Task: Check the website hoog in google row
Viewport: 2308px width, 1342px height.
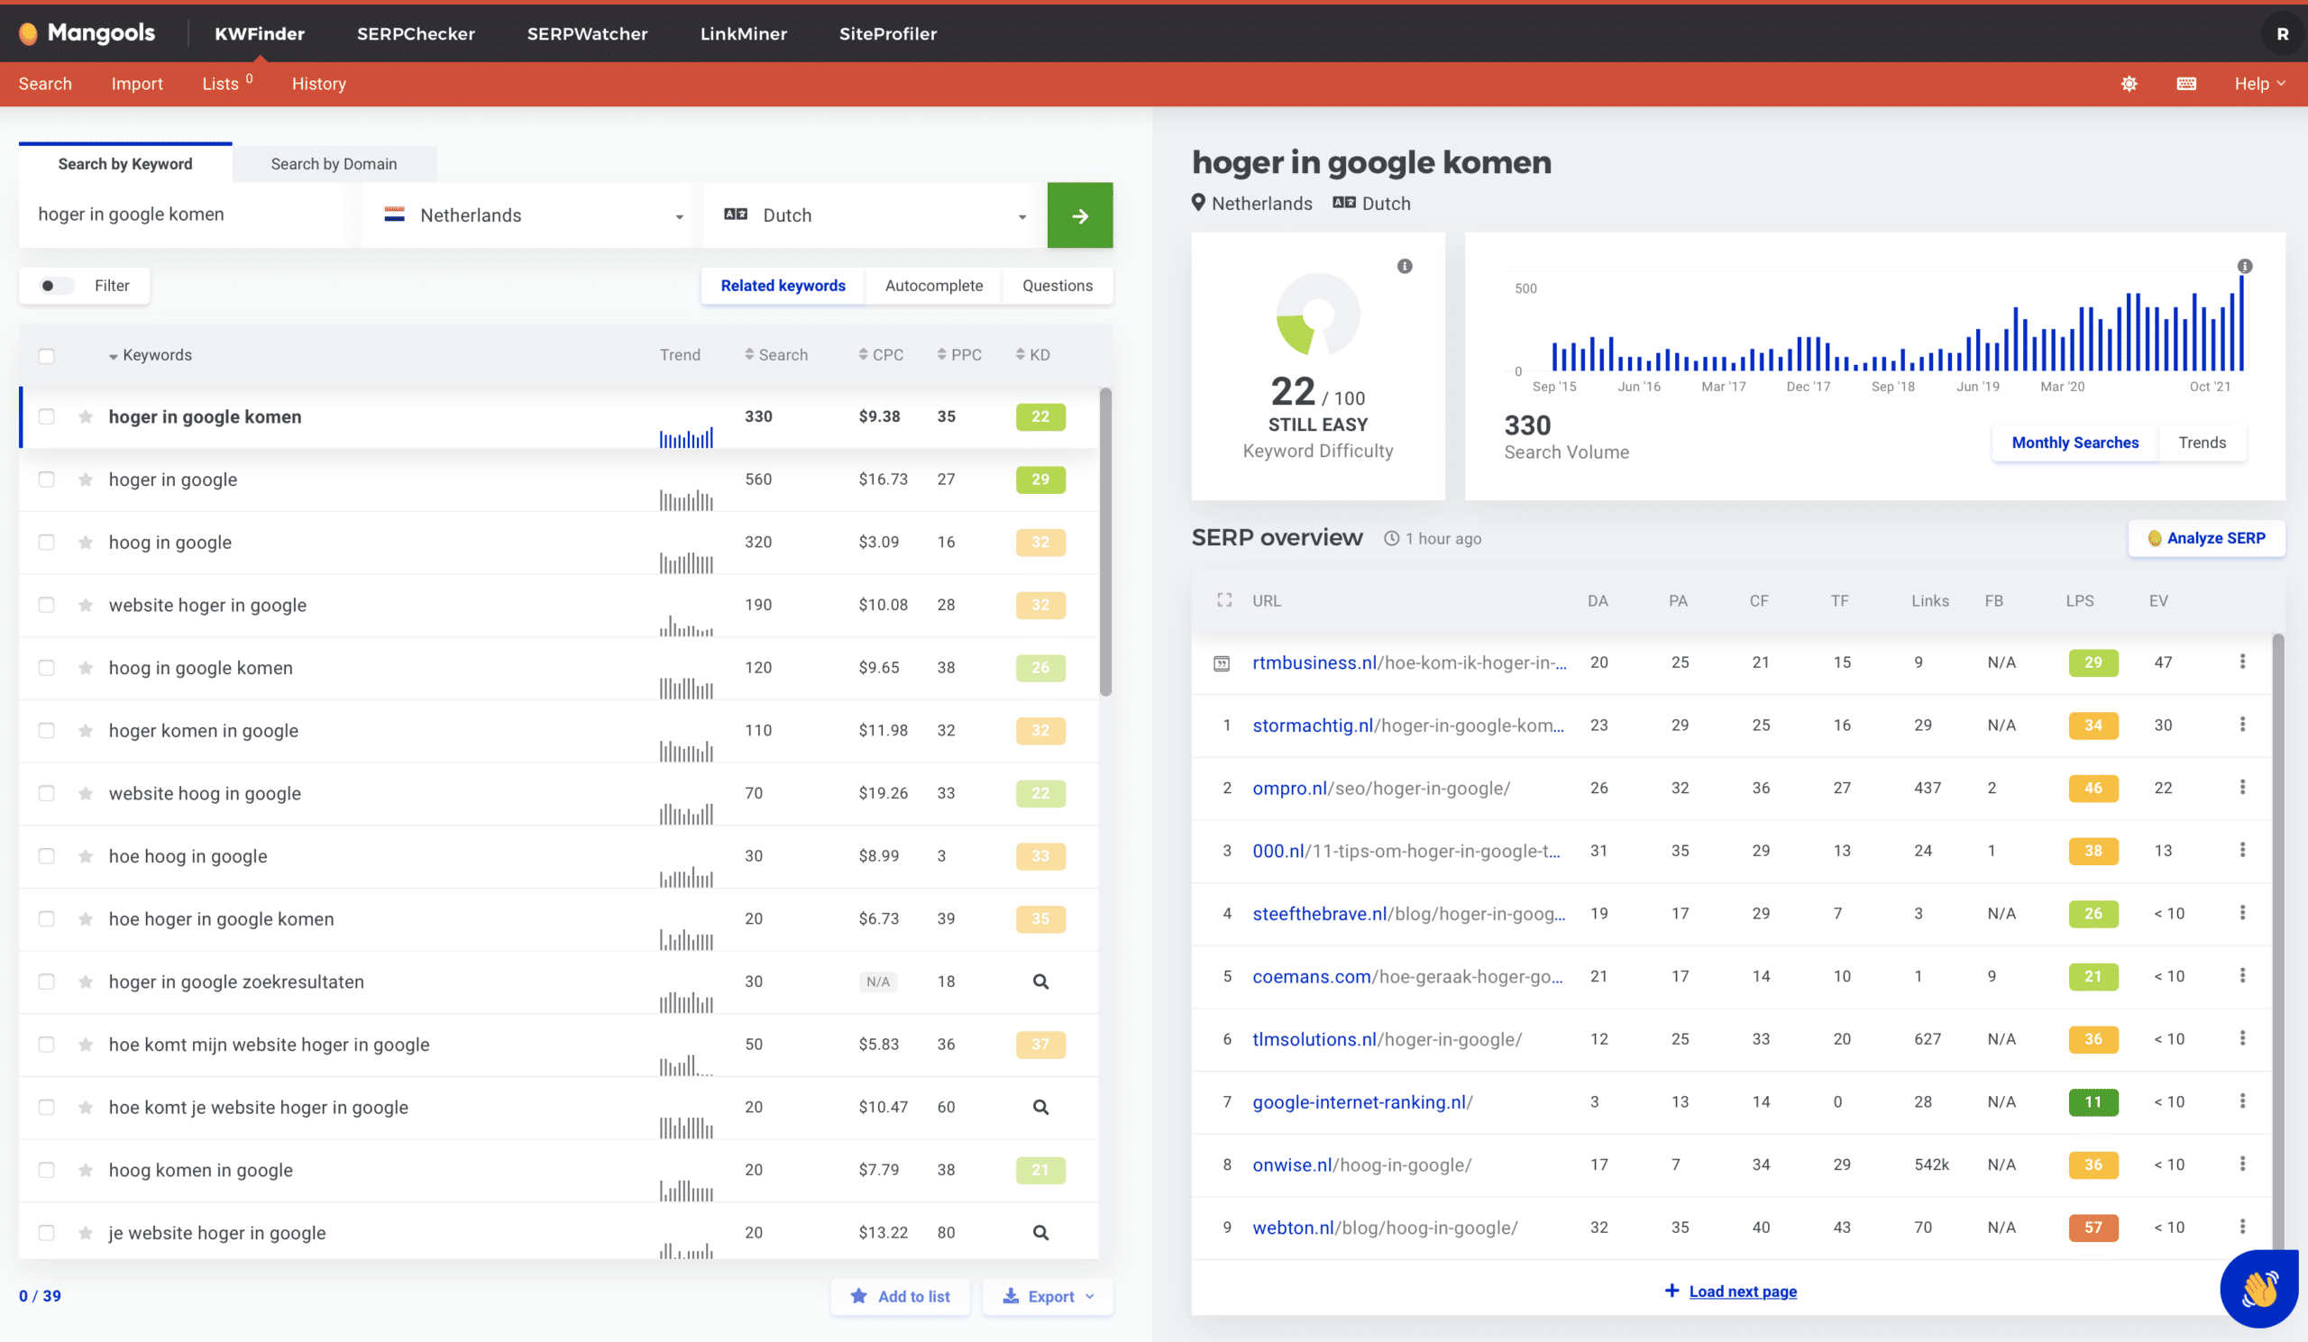Action: tap(47, 793)
